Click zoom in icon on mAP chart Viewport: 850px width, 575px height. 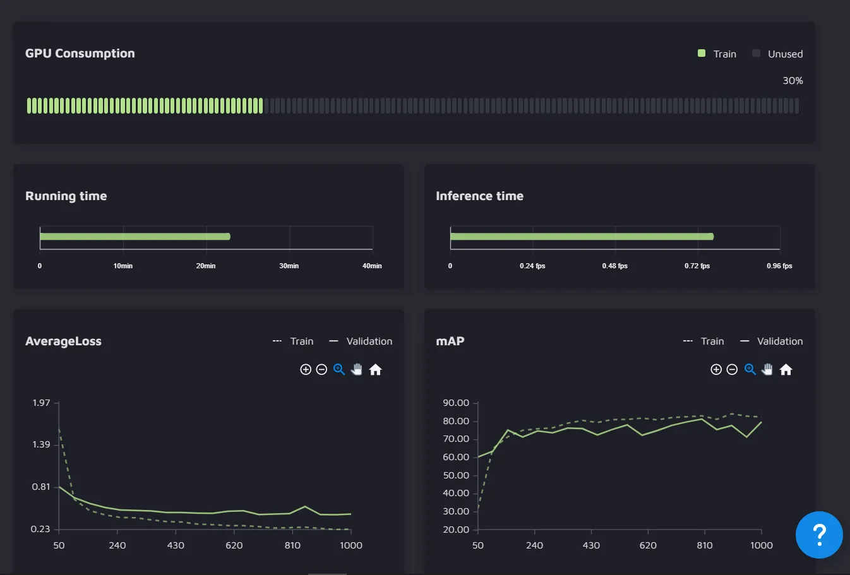pyautogui.click(x=716, y=370)
